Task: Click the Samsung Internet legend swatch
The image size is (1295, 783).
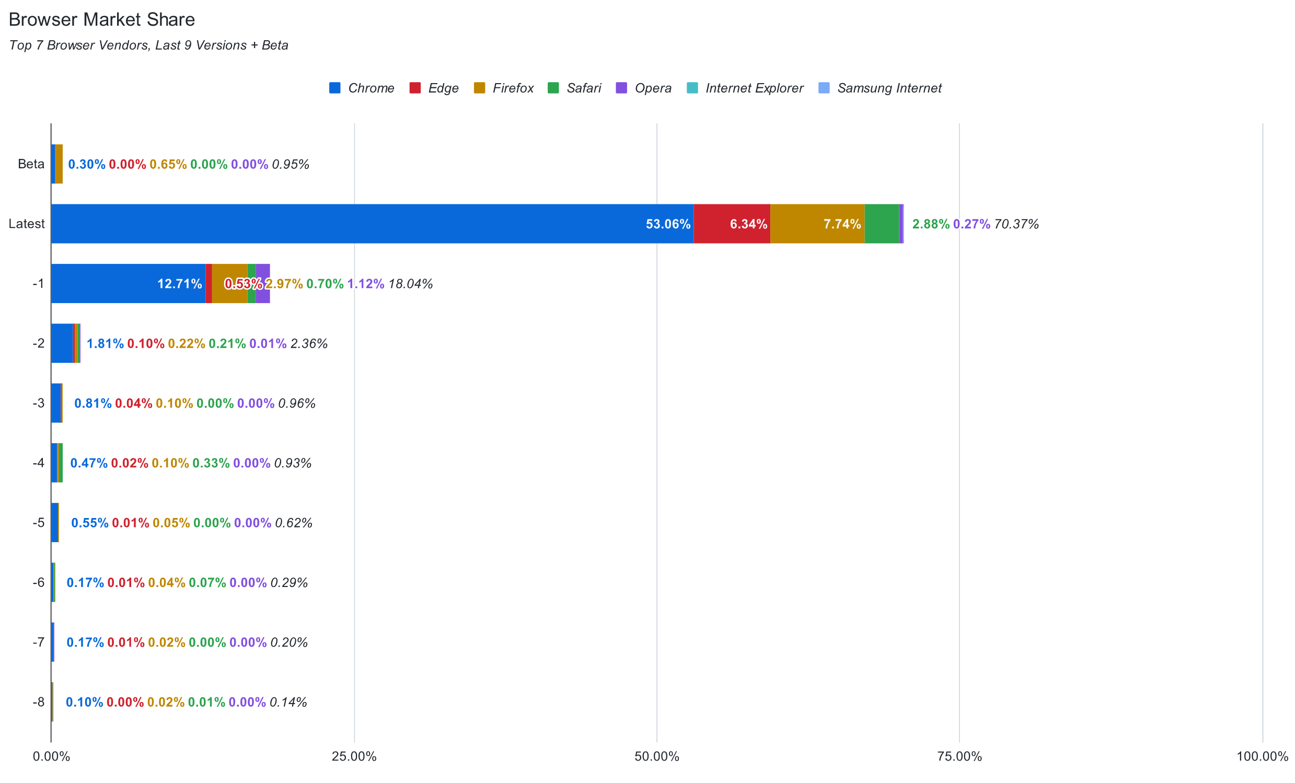Action: [x=824, y=88]
